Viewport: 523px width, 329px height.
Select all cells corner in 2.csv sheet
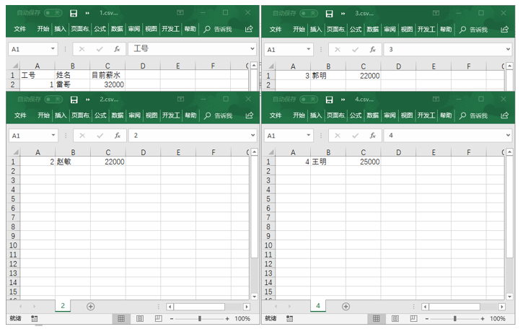point(15,152)
